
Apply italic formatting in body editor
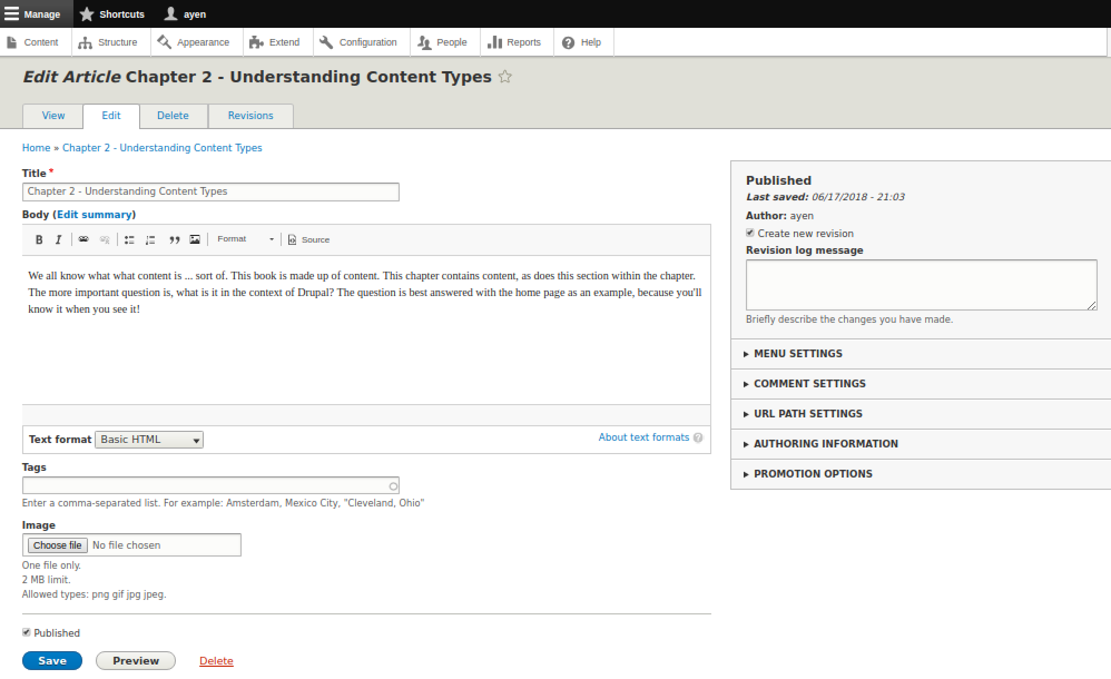(x=58, y=239)
